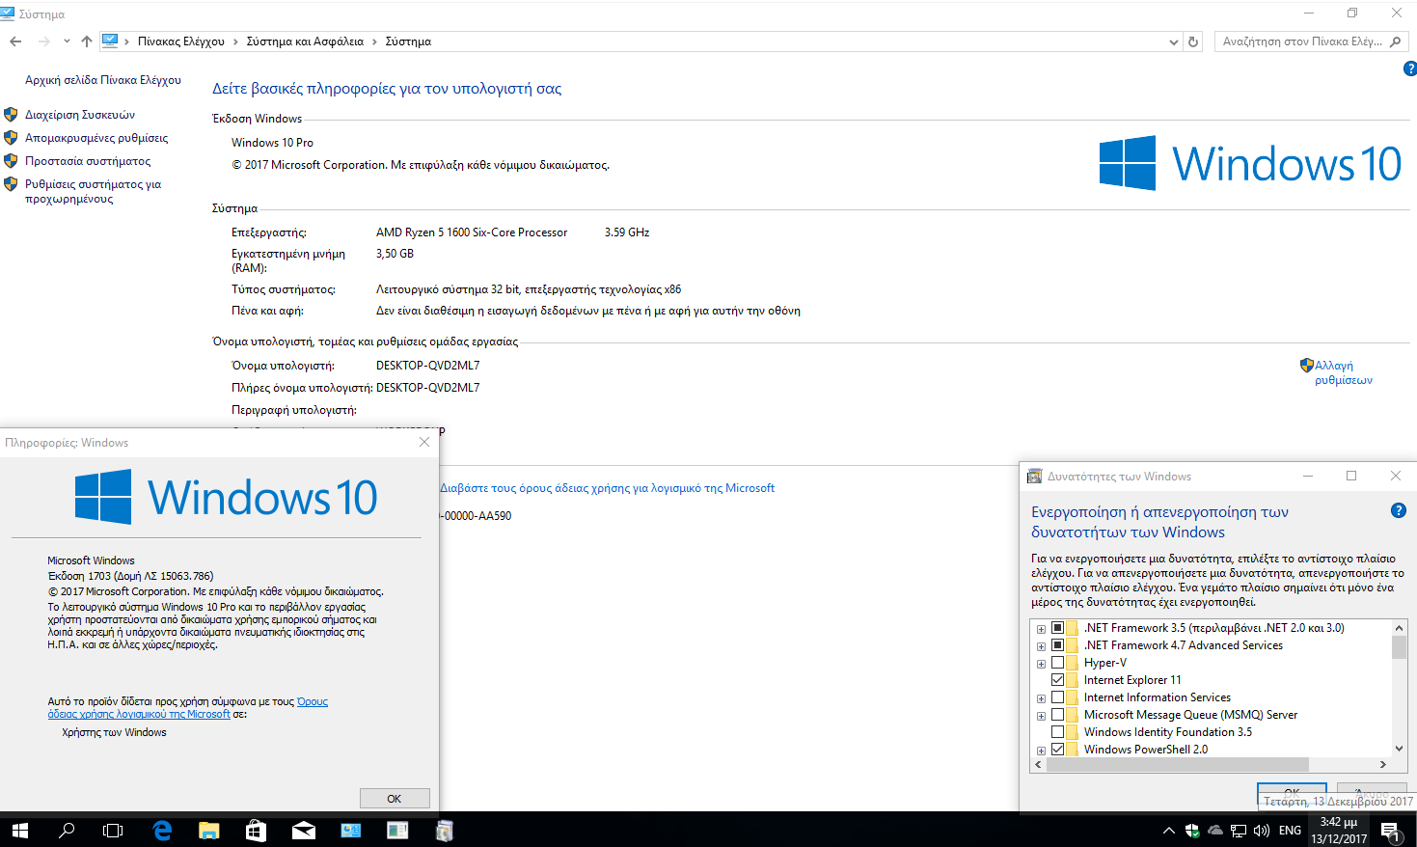Open Action Center notifications

click(x=1391, y=831)
